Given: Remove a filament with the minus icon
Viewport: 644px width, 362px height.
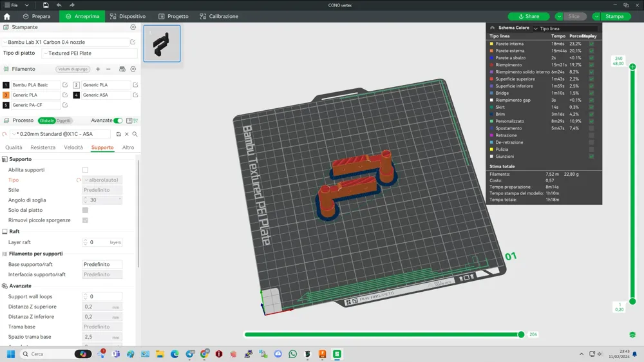Looking at the screenshot, I should (x=108, y=69).
